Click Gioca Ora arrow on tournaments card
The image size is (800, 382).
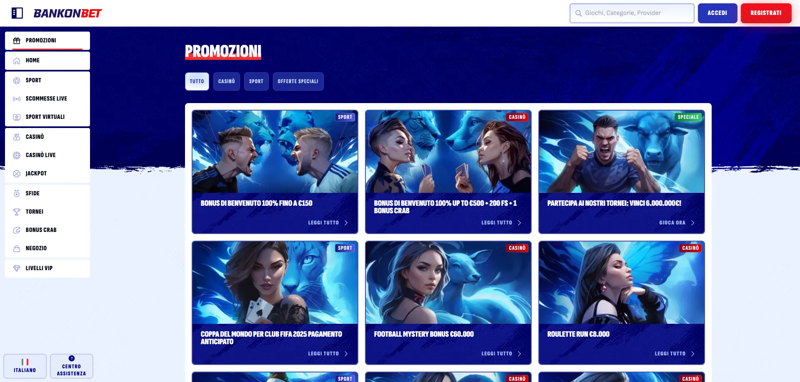tap(692, 223)
